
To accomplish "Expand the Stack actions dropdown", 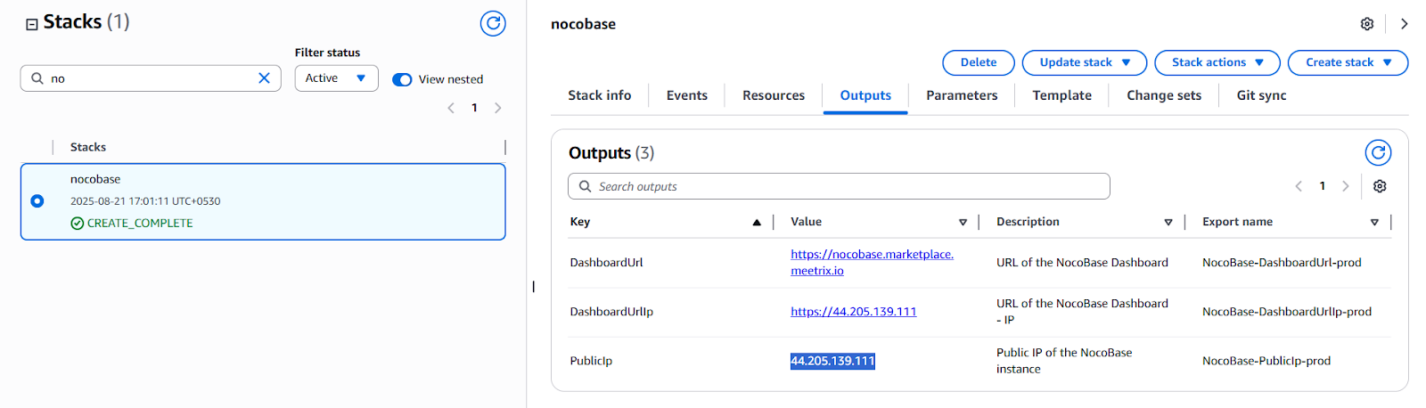I will click(1217, 62).
